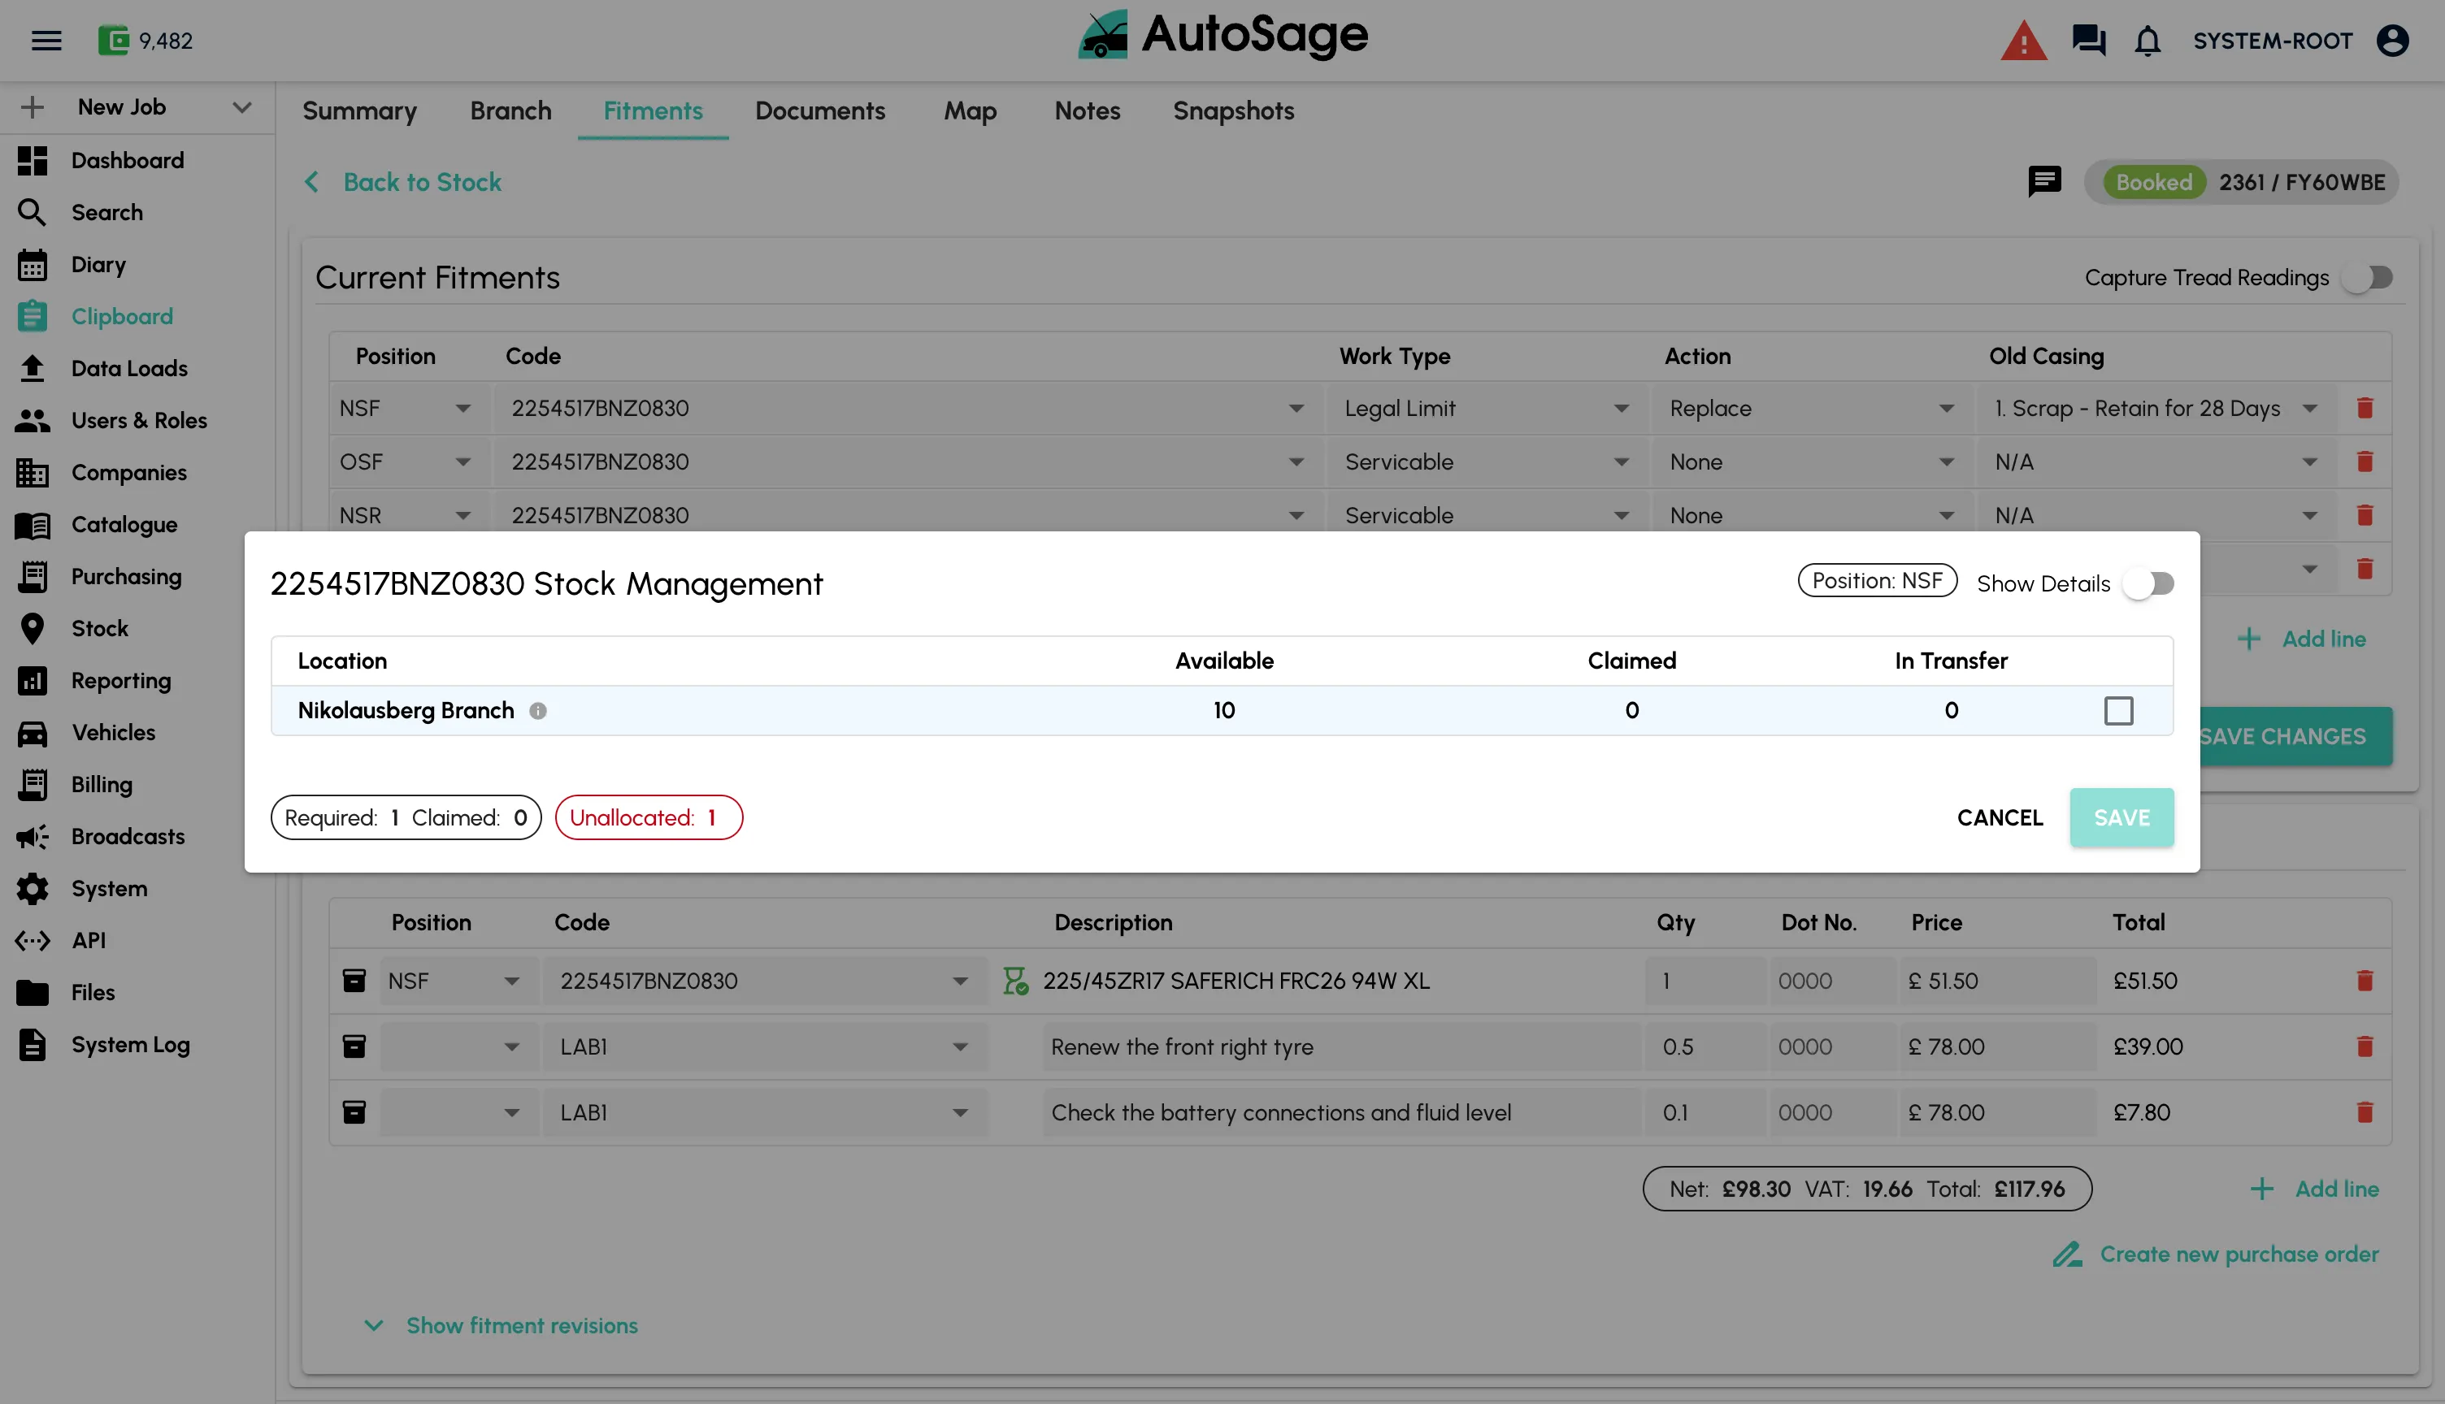
Task: Click stock icon for Renew front right tyre line
Action: click(x=354, y=1046)
